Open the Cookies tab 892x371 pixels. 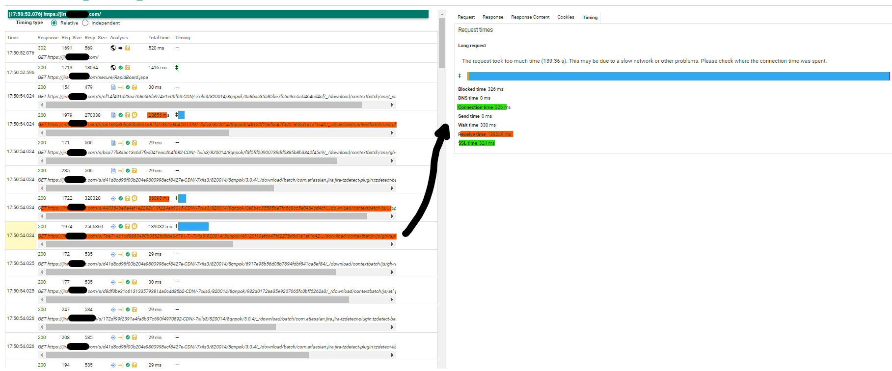pos(566,17)
